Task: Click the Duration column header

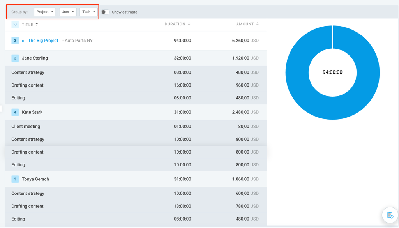Action: [175, 24]
